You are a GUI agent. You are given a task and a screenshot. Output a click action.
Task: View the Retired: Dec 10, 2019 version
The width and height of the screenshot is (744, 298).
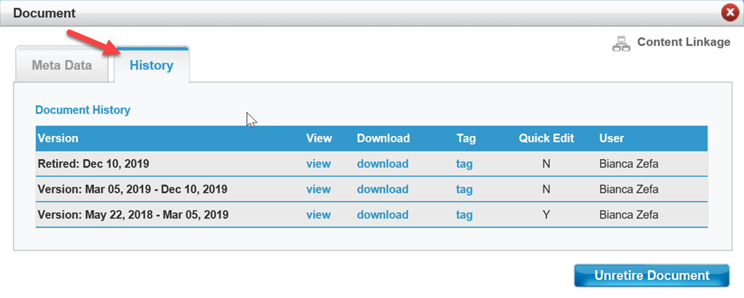point(318,164)
